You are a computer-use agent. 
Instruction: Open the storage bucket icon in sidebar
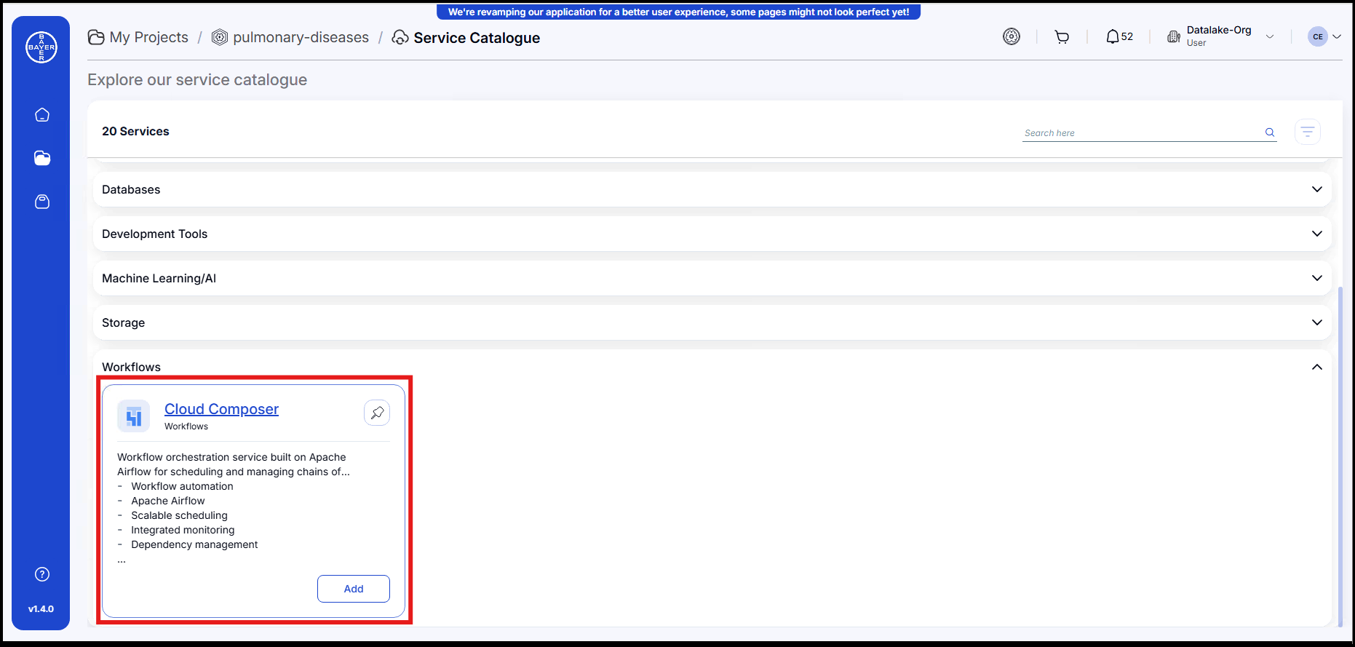point(42,202)
